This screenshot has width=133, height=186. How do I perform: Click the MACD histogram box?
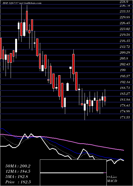click(73, 173)
